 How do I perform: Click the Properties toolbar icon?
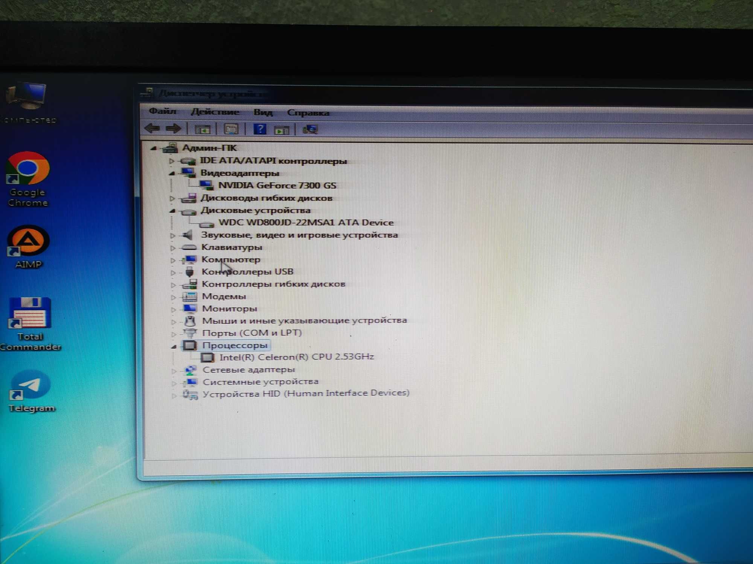point(231,129)
